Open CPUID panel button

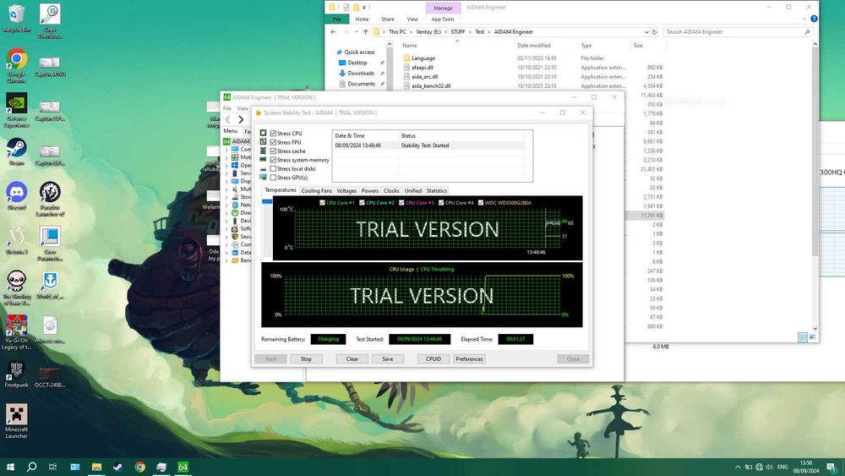[x=433, y=359]
